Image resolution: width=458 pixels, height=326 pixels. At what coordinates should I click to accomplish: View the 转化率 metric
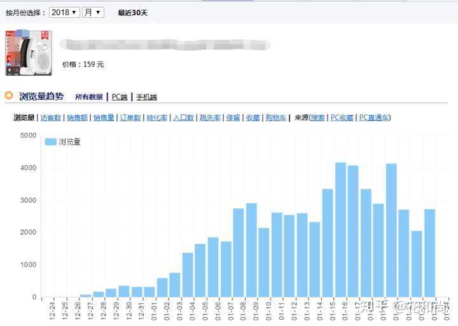[x=156, y=118]
